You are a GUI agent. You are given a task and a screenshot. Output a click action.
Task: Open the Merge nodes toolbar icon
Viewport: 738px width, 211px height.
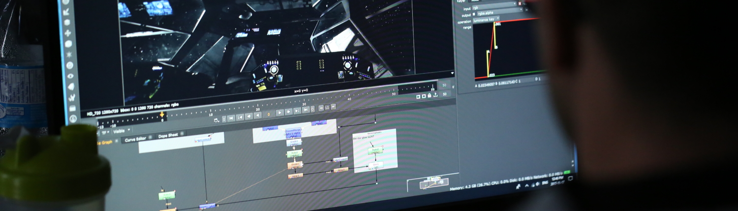[67, 23]
